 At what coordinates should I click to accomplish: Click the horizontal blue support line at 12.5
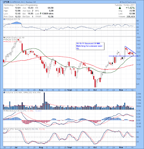pos(123,56)
